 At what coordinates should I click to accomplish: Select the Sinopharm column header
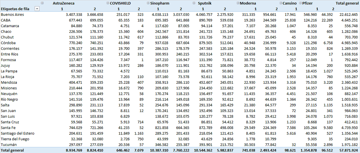[160, 3]
